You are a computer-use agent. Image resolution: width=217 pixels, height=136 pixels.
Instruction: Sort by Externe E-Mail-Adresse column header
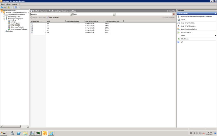click(x=114, y=21)
